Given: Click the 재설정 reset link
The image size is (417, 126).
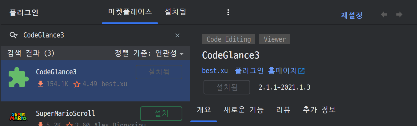Looking at the screenshot, I should (352, 15).
